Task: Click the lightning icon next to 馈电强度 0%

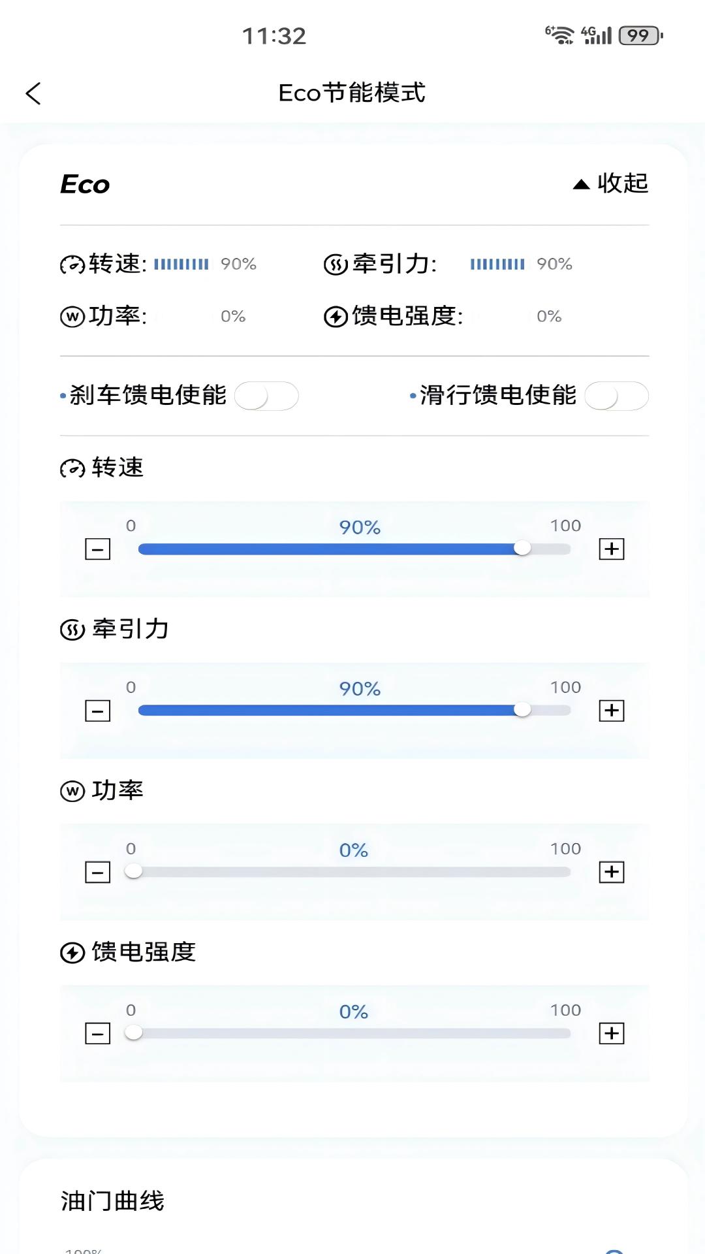Action: 335,317
